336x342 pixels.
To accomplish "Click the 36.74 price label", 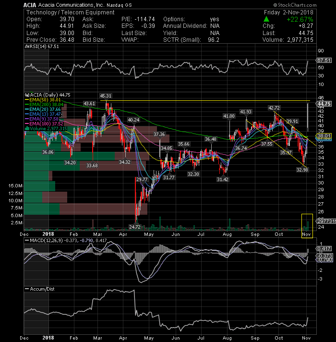I will 241,148.
